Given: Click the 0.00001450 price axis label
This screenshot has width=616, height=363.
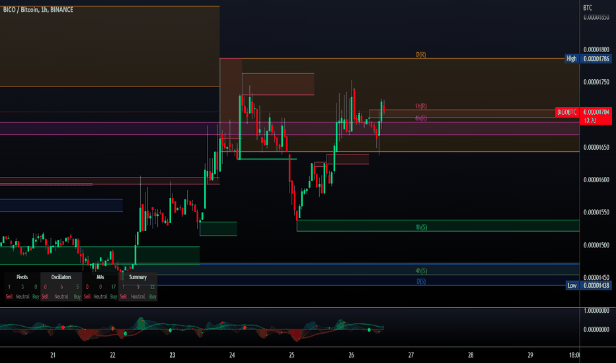Looking at the screenshot, I should point(596,277).
